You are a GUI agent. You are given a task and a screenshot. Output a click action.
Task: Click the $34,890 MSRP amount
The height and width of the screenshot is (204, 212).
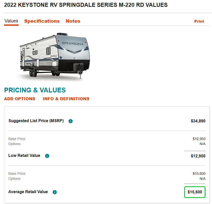[x=198, y=121]
